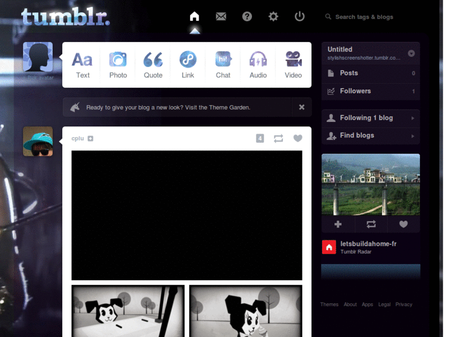
Task: Create a new Quote post
Action: 153,65
